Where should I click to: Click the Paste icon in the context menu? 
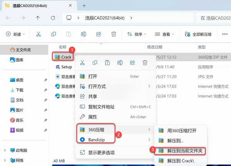107,63
